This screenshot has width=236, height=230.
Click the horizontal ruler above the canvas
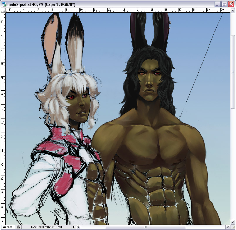[x=117, y=10]
